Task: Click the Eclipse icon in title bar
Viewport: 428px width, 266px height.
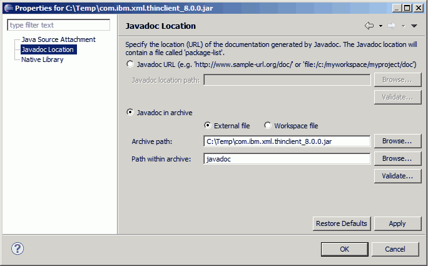Action: (9, 8)
